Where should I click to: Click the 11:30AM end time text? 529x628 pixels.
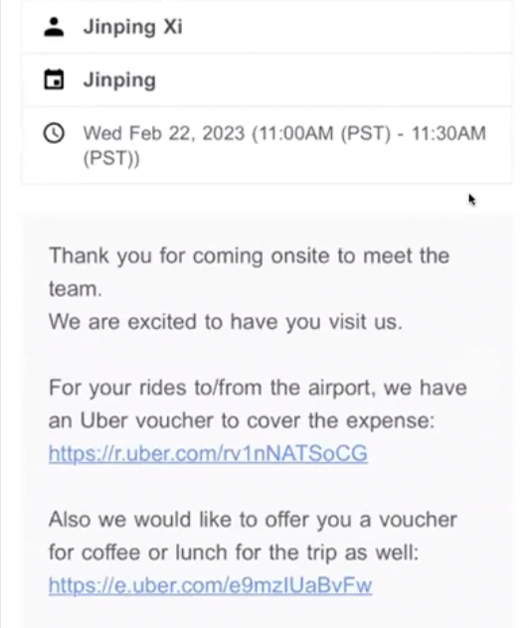(x=448, y=133)
